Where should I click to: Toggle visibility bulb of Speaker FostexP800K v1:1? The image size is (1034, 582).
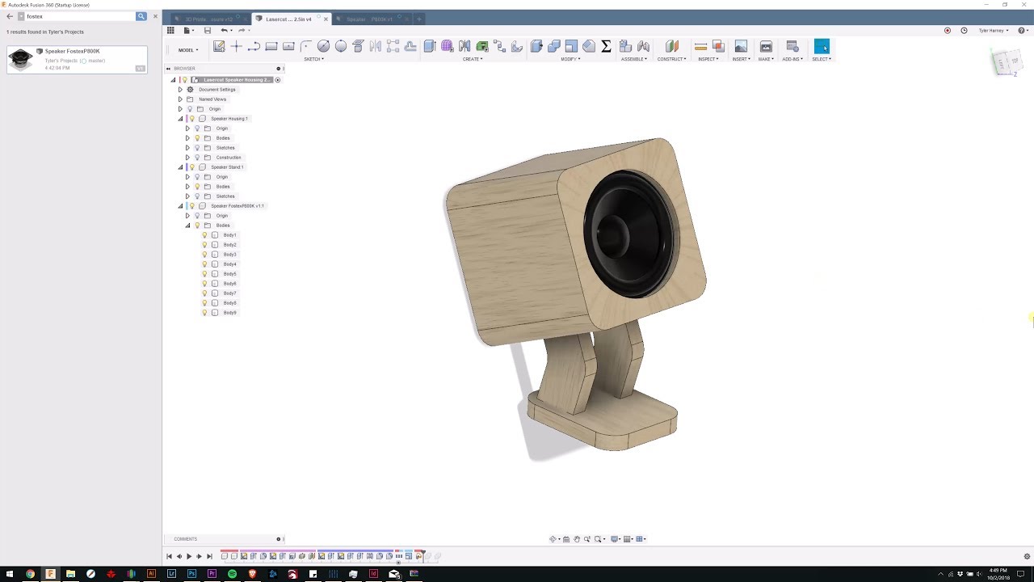192,206
